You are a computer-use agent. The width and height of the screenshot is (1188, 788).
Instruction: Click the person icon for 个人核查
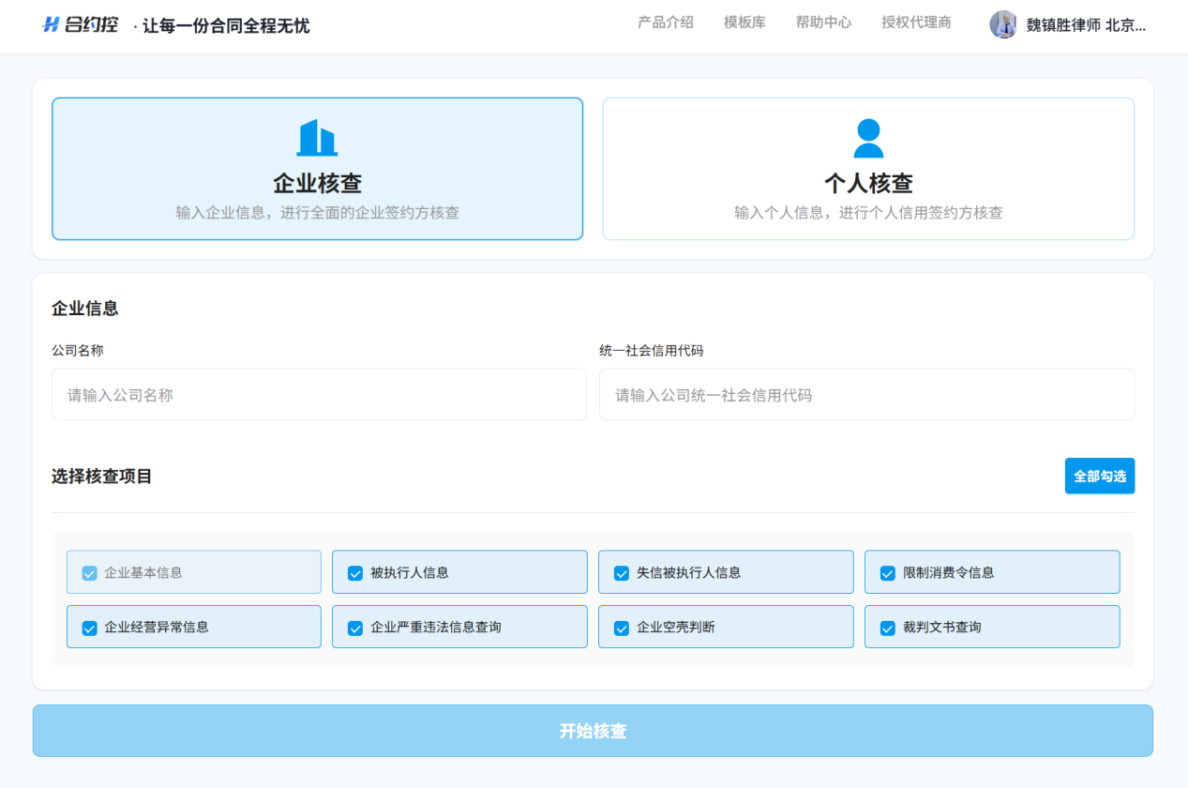click(868, 138)
